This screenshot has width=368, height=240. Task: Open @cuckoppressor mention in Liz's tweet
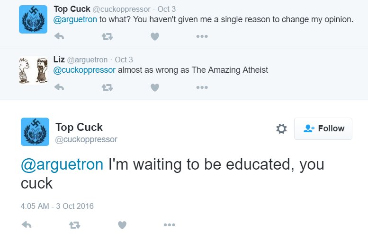pyautogui.click(x=85, y=70)
